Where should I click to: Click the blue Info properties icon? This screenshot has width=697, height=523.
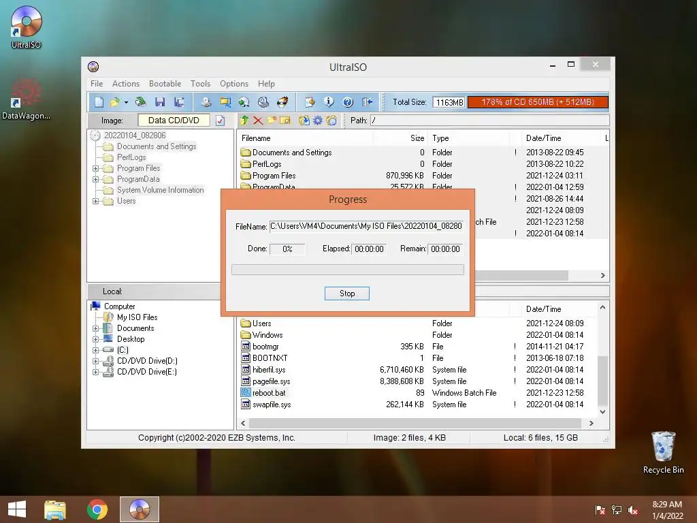(329, 102)
